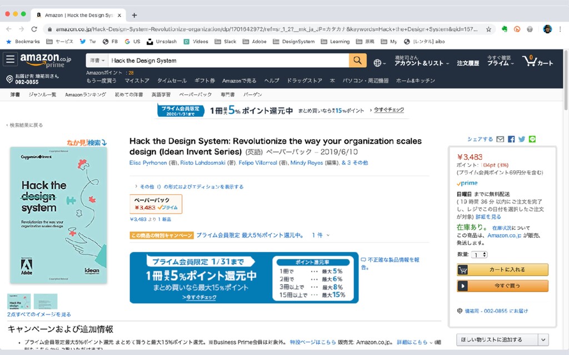Click the Amazon.co.jp prime logo
Image resolution: width=569 pixels, height=355 pixels.
[x=46, y=60]
